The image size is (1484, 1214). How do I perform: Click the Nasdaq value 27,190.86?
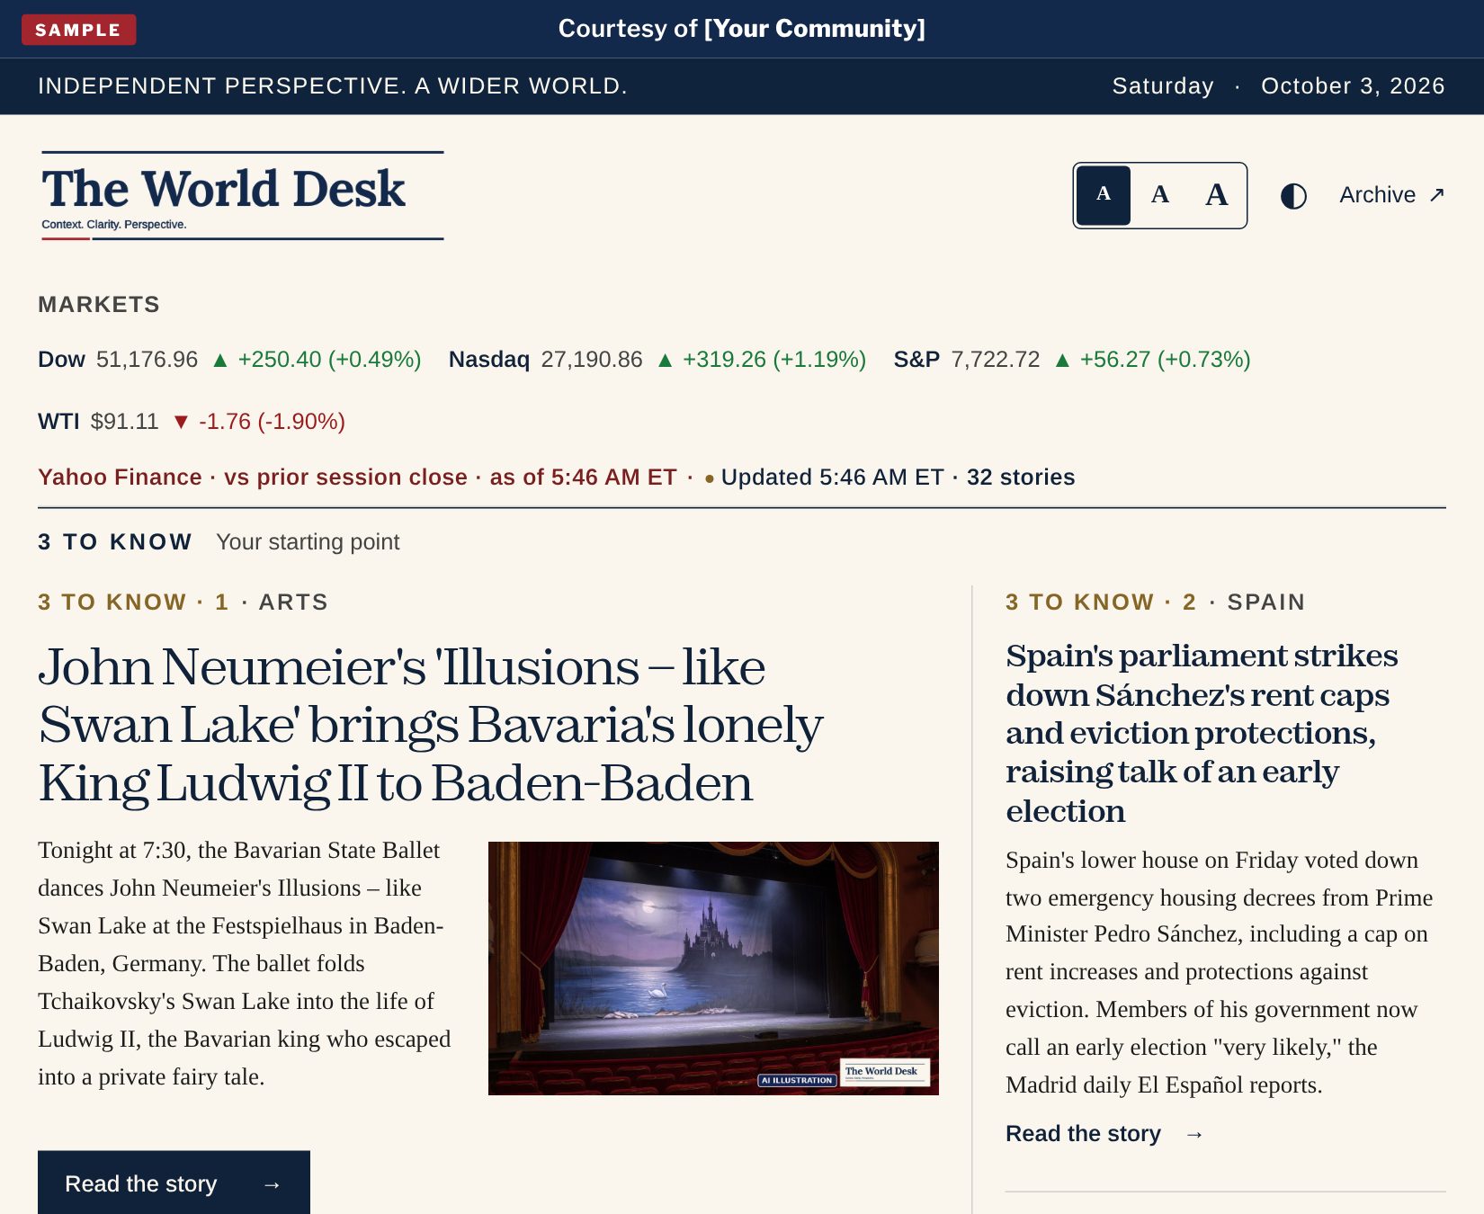click(592, 360)
